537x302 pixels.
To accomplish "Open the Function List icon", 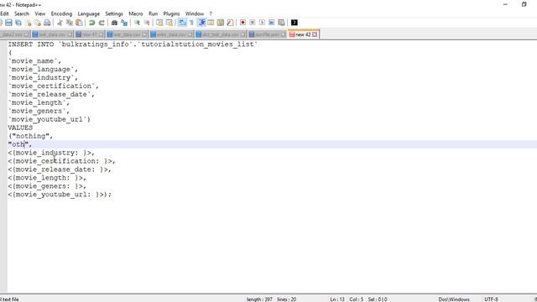I will [230, 23].
